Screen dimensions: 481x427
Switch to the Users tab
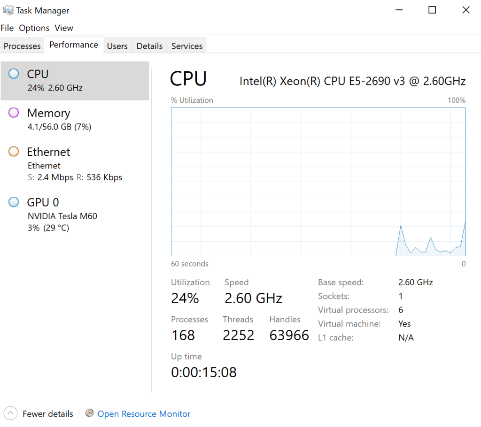pos(117,46)
